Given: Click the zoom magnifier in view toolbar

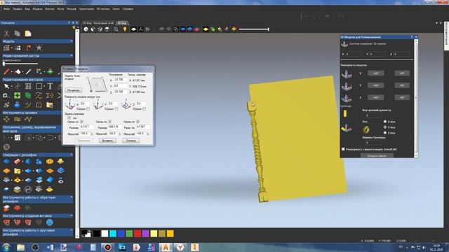Looking at the screenshot, I should pyautogui.click(x=116, y=29).
